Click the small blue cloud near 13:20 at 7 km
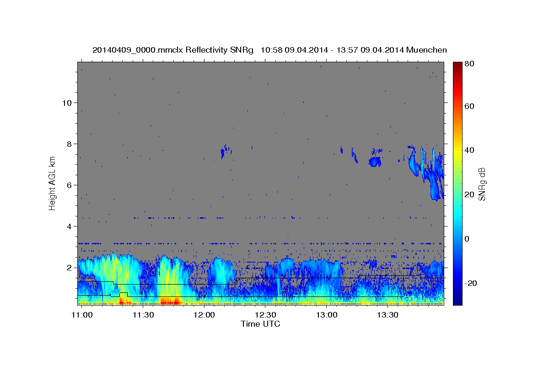549x366 pixels. click(x=375, y=161)
